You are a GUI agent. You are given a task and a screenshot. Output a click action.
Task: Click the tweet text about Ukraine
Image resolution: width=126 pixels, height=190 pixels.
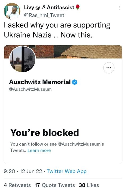point(57,30)
